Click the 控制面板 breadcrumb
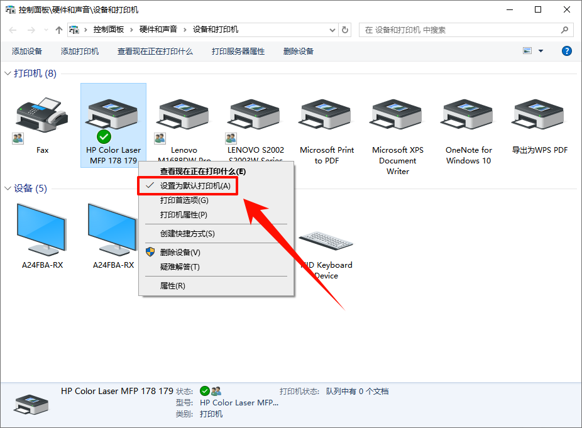This screenshot has height=428, width=582. click(108, 30)
